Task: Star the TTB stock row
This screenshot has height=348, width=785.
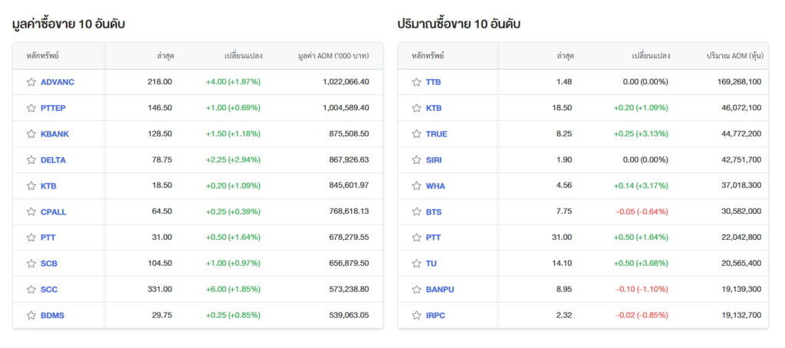Action: pos(416,82)
